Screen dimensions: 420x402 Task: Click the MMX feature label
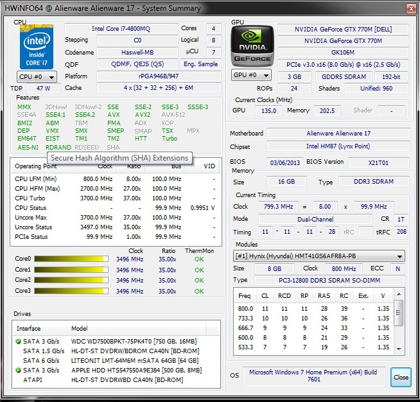[24, 107]
